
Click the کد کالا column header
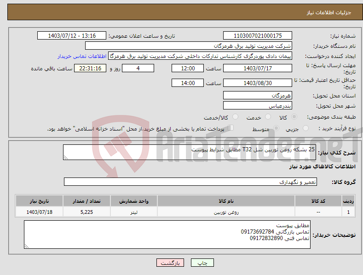pos(318,201)
